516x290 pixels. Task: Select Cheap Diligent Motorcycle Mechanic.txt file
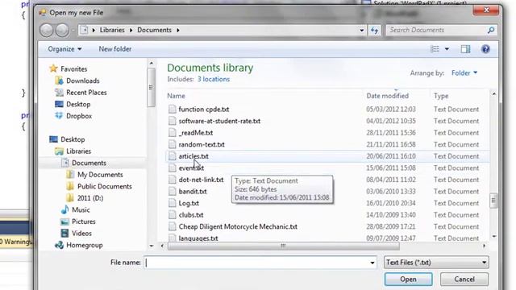(238, 226)
